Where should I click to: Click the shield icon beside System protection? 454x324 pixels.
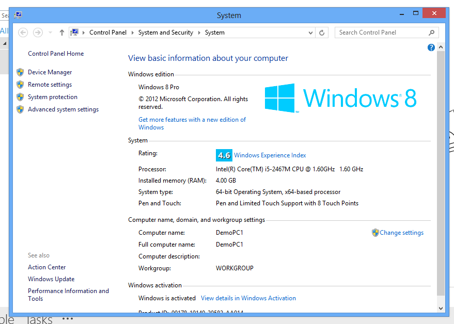pos(20,97)
